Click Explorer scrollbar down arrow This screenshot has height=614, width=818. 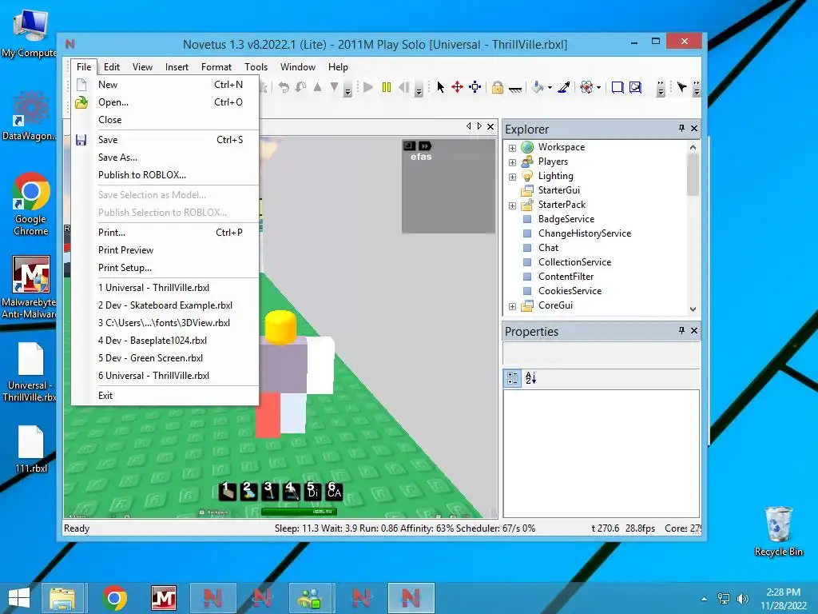tap(693, 309)
